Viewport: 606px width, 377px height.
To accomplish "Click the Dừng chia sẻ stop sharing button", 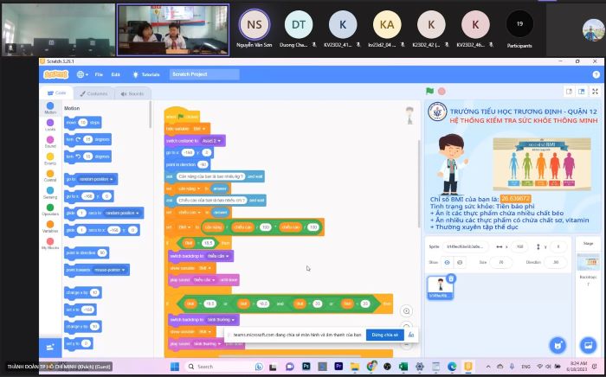I will tap(385, 335).
